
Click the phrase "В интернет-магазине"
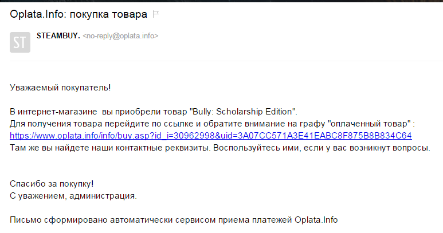click(x=53, y=111)
